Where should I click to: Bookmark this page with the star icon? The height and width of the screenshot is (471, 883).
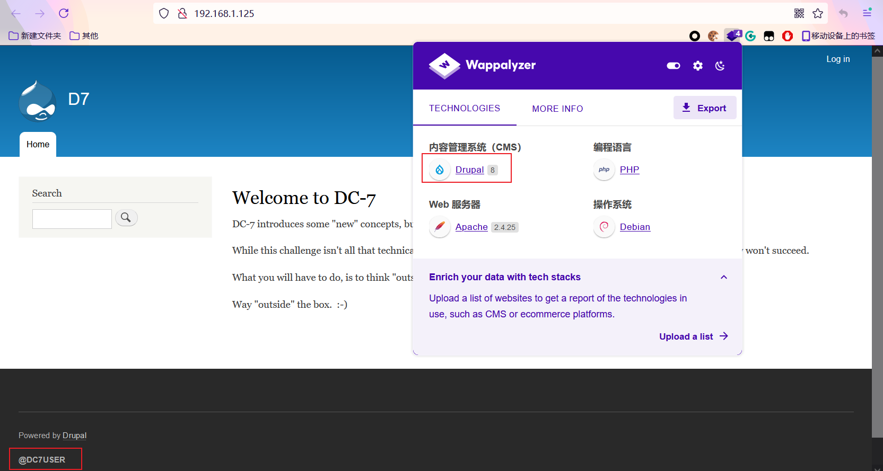tap(818, 13)
